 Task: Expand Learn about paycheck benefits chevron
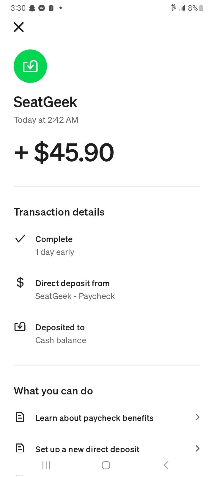197,417
